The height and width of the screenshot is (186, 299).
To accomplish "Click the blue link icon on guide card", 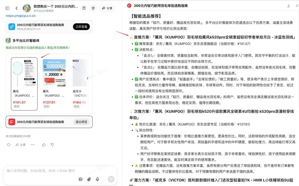I will click(12, 27).
